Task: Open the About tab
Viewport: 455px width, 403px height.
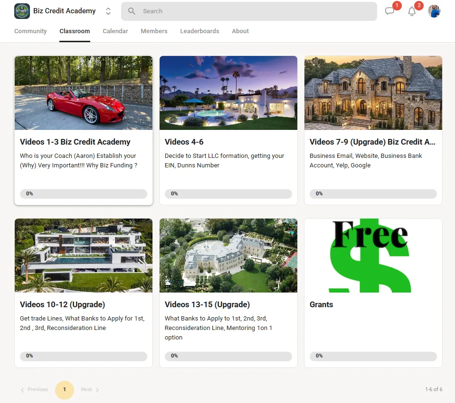Action: [x=240, y=31]
